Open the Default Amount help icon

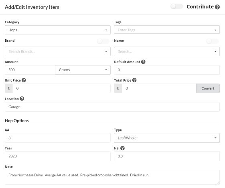[143, 62]
